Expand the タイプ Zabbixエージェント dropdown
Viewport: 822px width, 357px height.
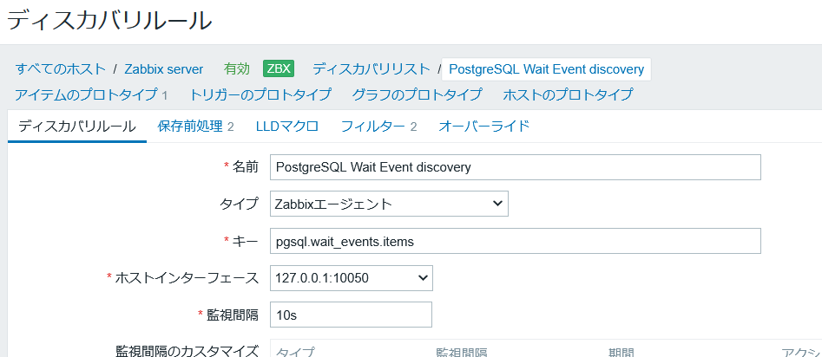[388, 204]
